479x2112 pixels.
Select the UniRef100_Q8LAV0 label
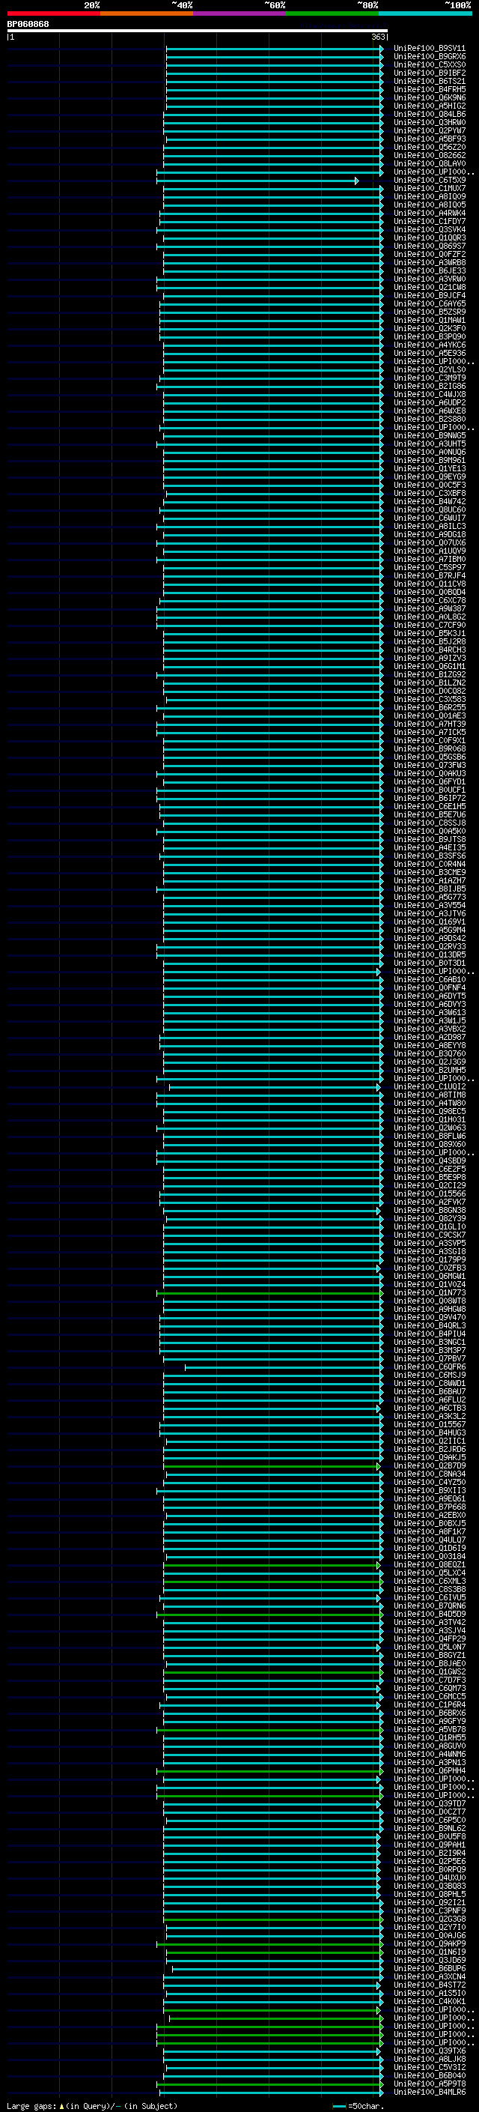point(429,164)
